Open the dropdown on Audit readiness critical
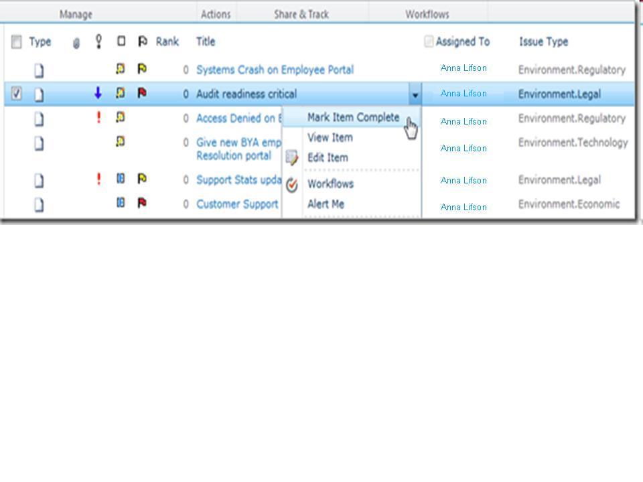 [x=415, y=94]
